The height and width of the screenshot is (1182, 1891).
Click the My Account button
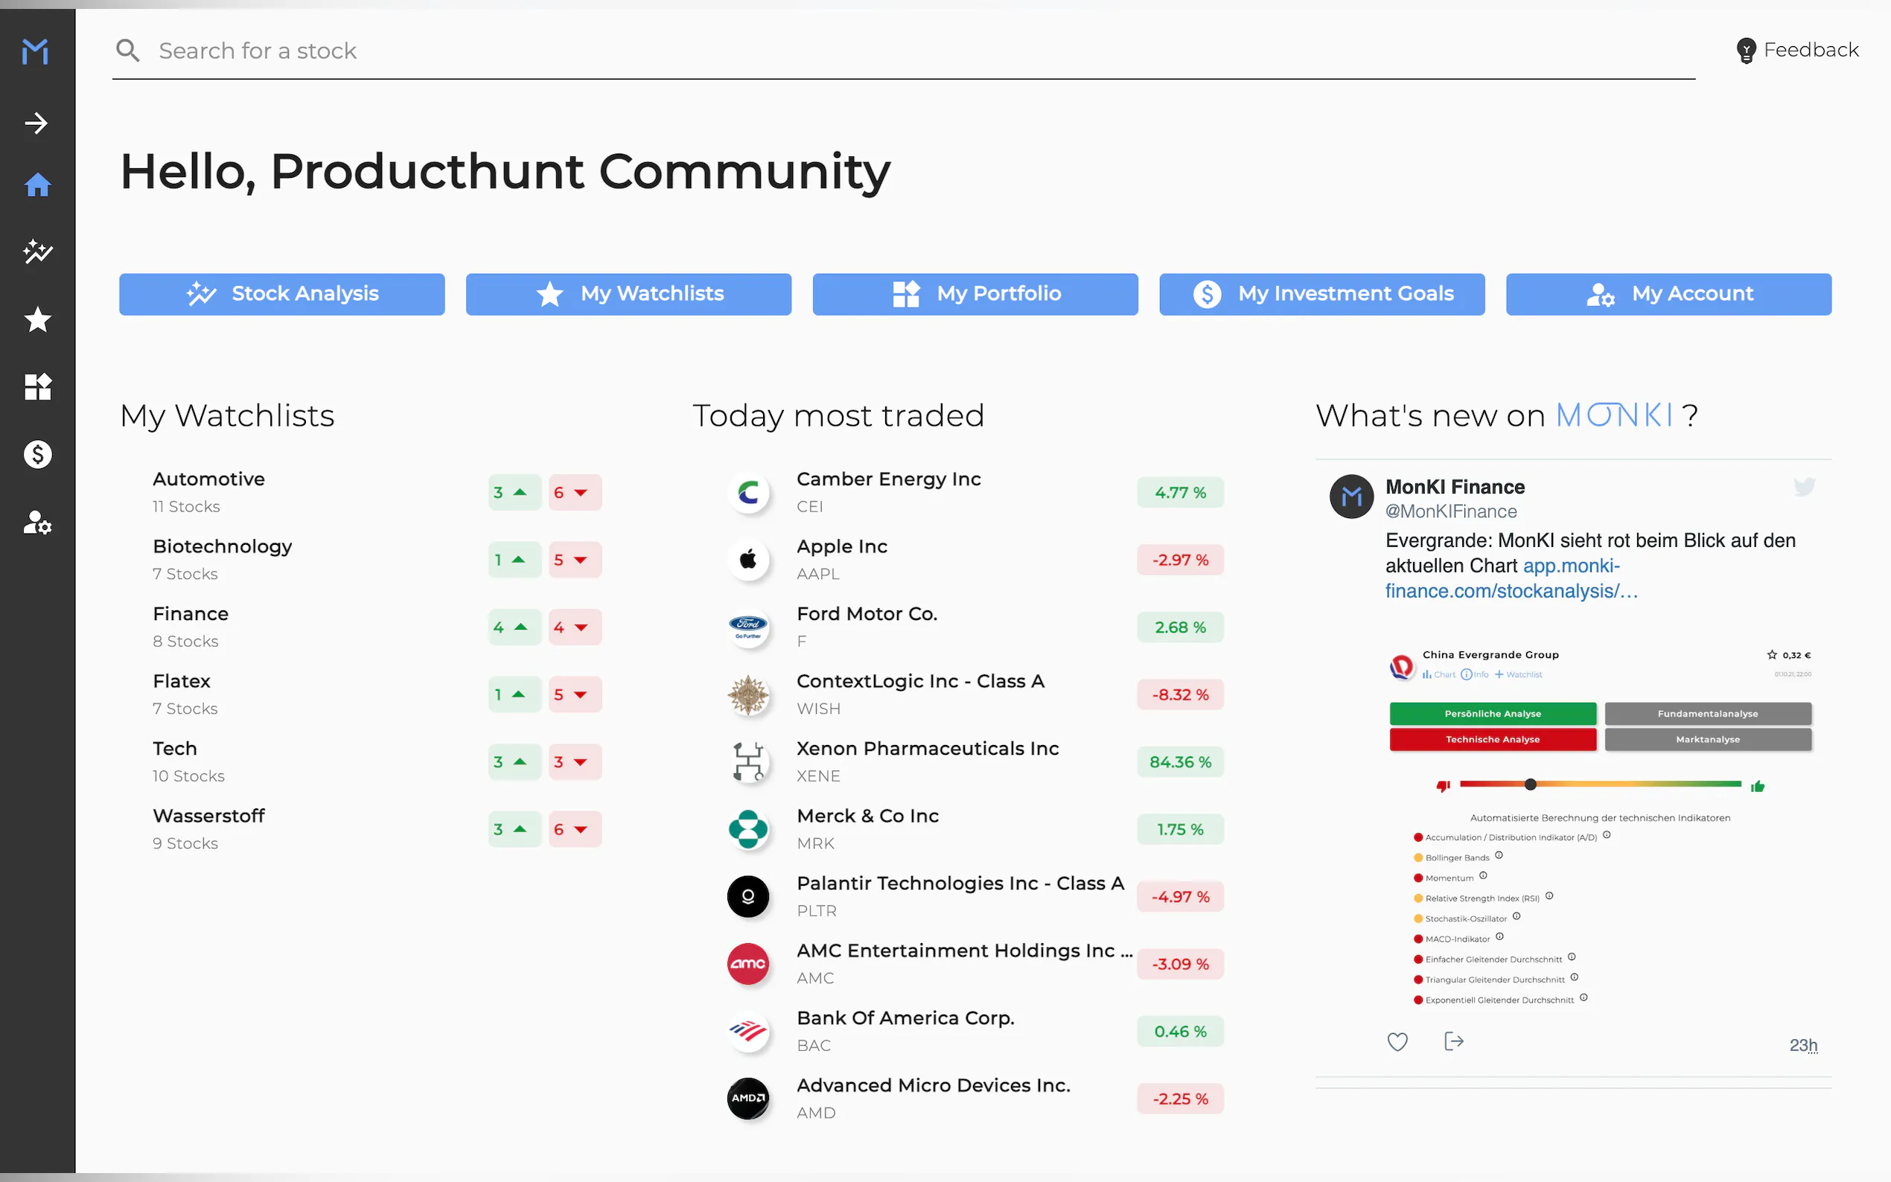click(1668, 294)
